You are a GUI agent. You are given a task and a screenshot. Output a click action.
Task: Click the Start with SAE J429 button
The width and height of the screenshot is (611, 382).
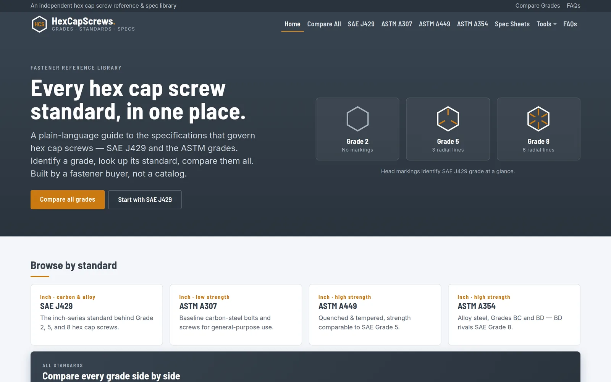(x=145, y=199)
